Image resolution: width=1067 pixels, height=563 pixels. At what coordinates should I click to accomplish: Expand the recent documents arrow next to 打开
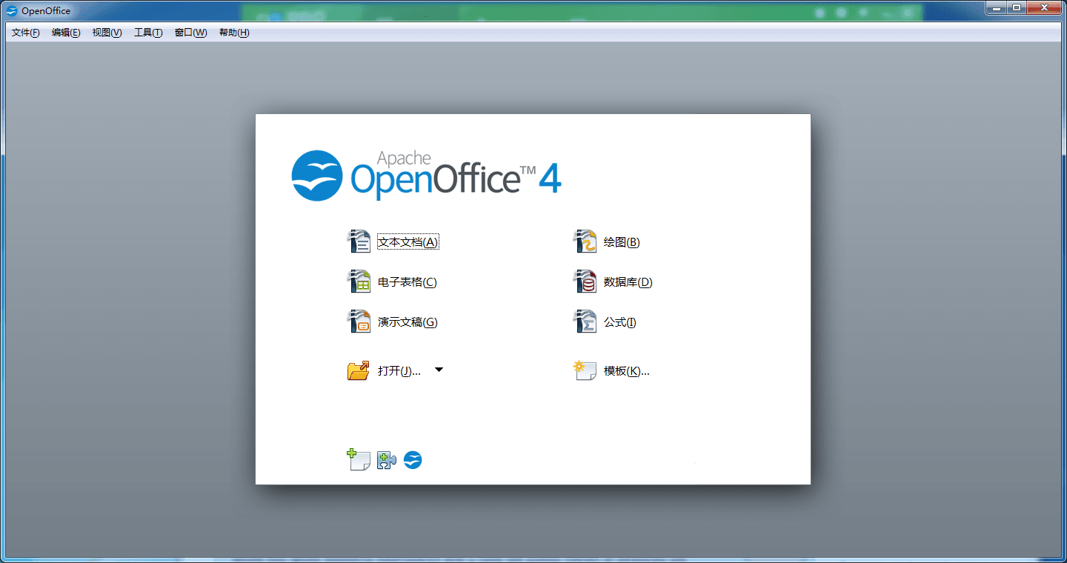pos(439,370)
